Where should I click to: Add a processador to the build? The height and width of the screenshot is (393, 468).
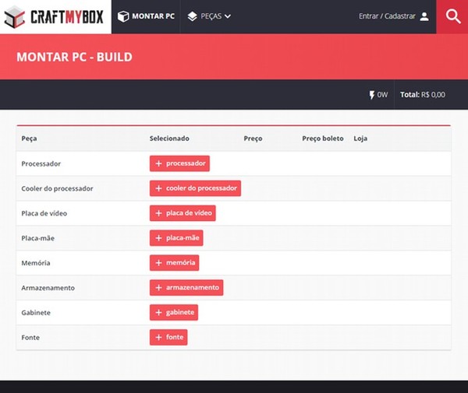coord(179,163)
